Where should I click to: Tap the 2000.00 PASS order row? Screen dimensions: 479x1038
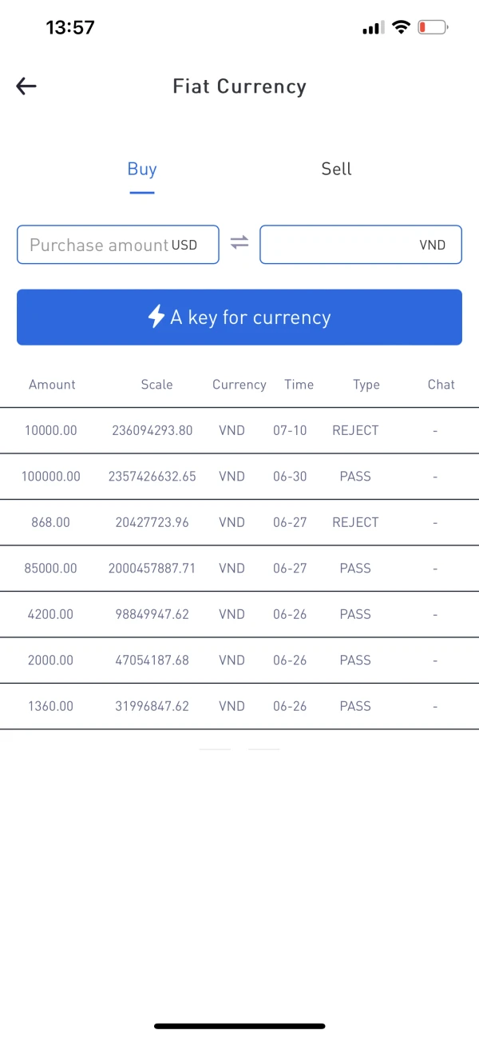click(239, 661)
